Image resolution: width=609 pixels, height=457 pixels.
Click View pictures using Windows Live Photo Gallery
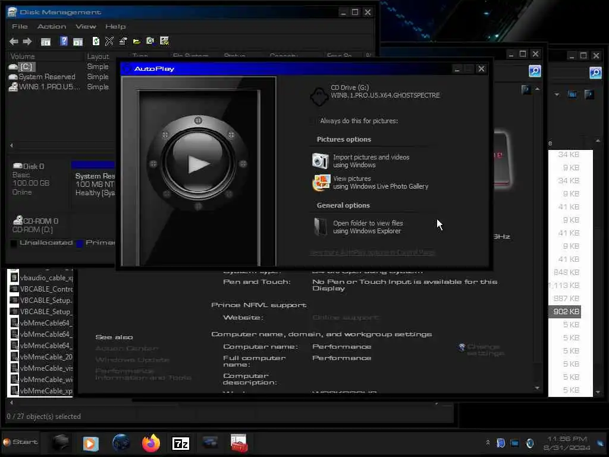(371, 182)
